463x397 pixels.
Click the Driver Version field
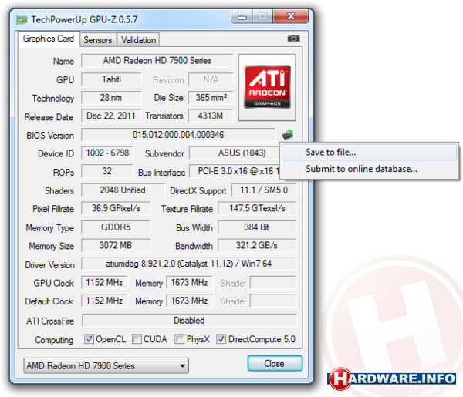click(x=189, y=264)
